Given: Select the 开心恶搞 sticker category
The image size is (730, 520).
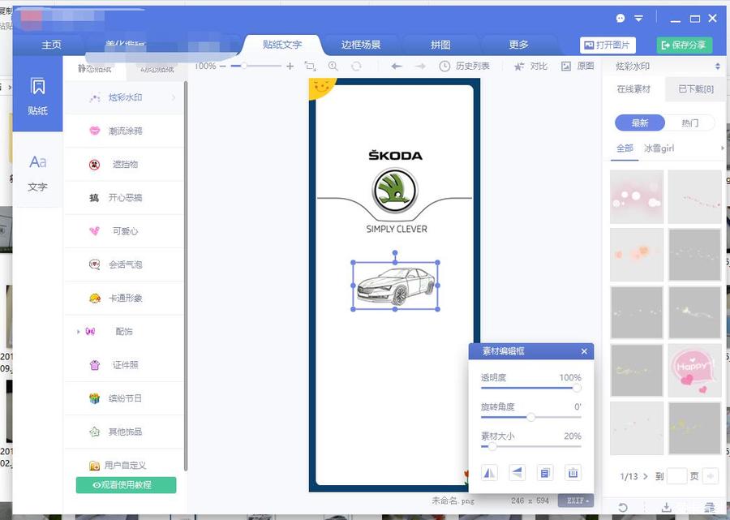Looking at the screenshot, I should (124, 198).
